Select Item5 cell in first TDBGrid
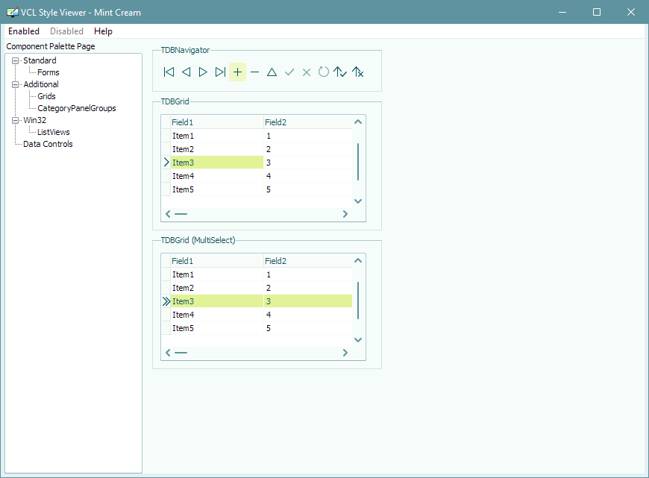Viewport: 649px width, 478px height. pyautogui.click(x=217, y=189)
